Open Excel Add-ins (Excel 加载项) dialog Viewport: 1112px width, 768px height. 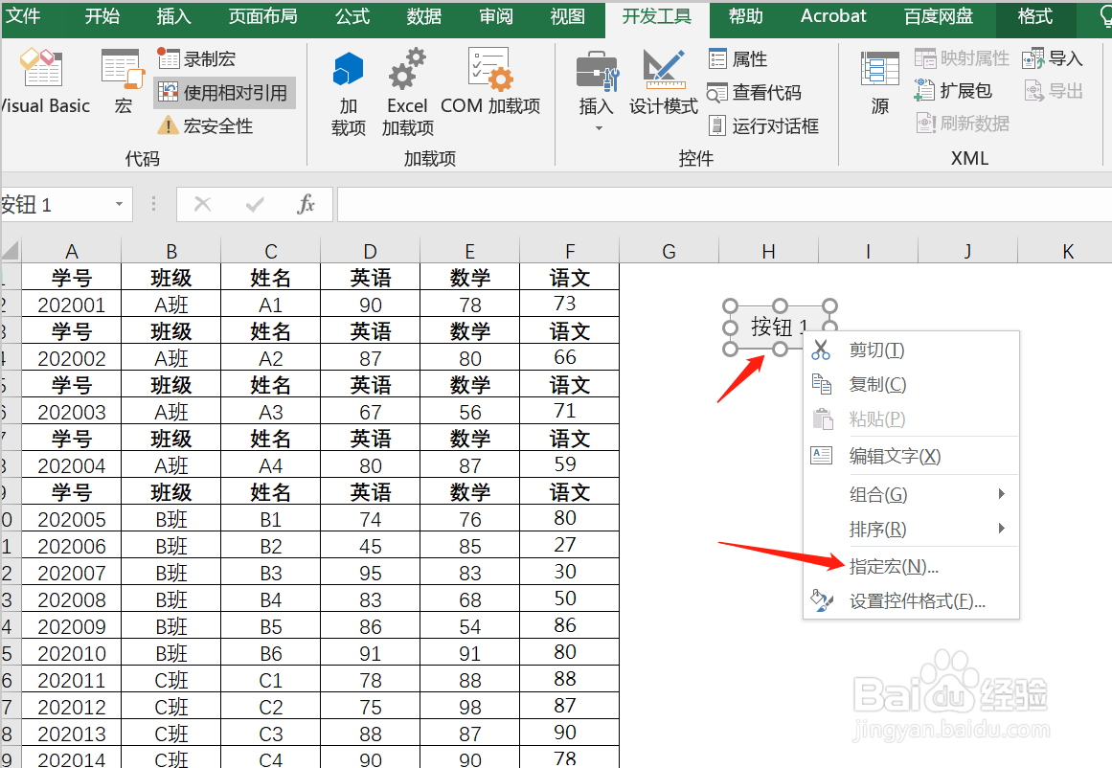407,92
